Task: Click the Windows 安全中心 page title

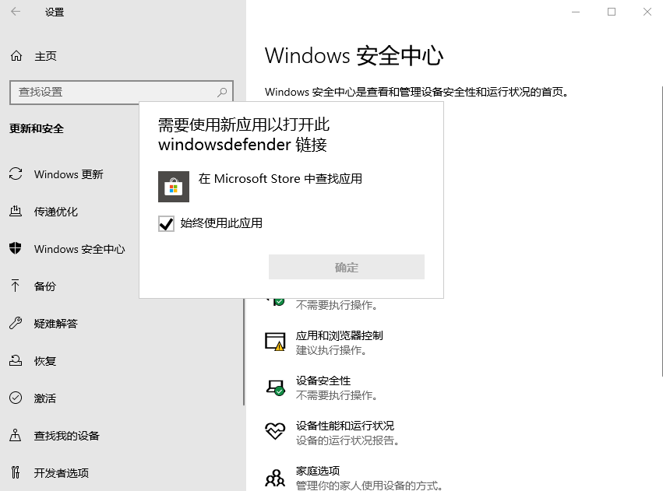Action: (354, 56)
